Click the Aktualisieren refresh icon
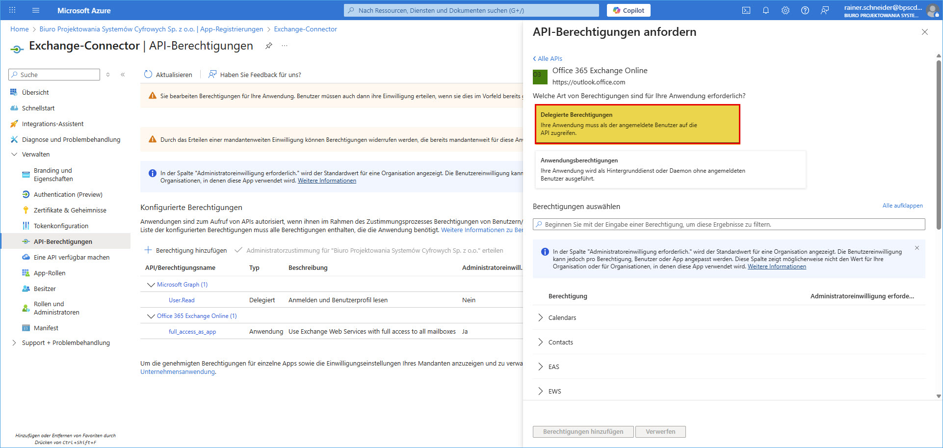The width and height of the screenshot is (943, 448). [x=148, y=75]
